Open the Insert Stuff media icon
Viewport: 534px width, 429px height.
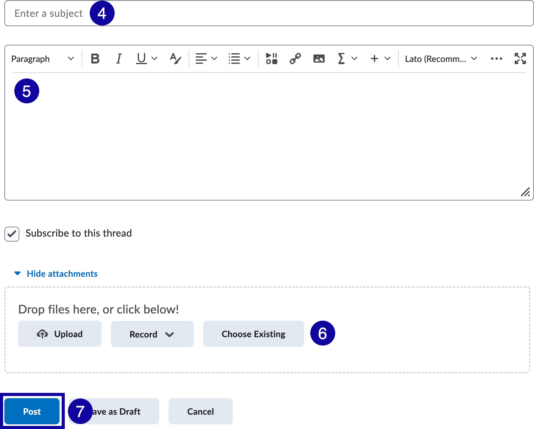point(271,59)
